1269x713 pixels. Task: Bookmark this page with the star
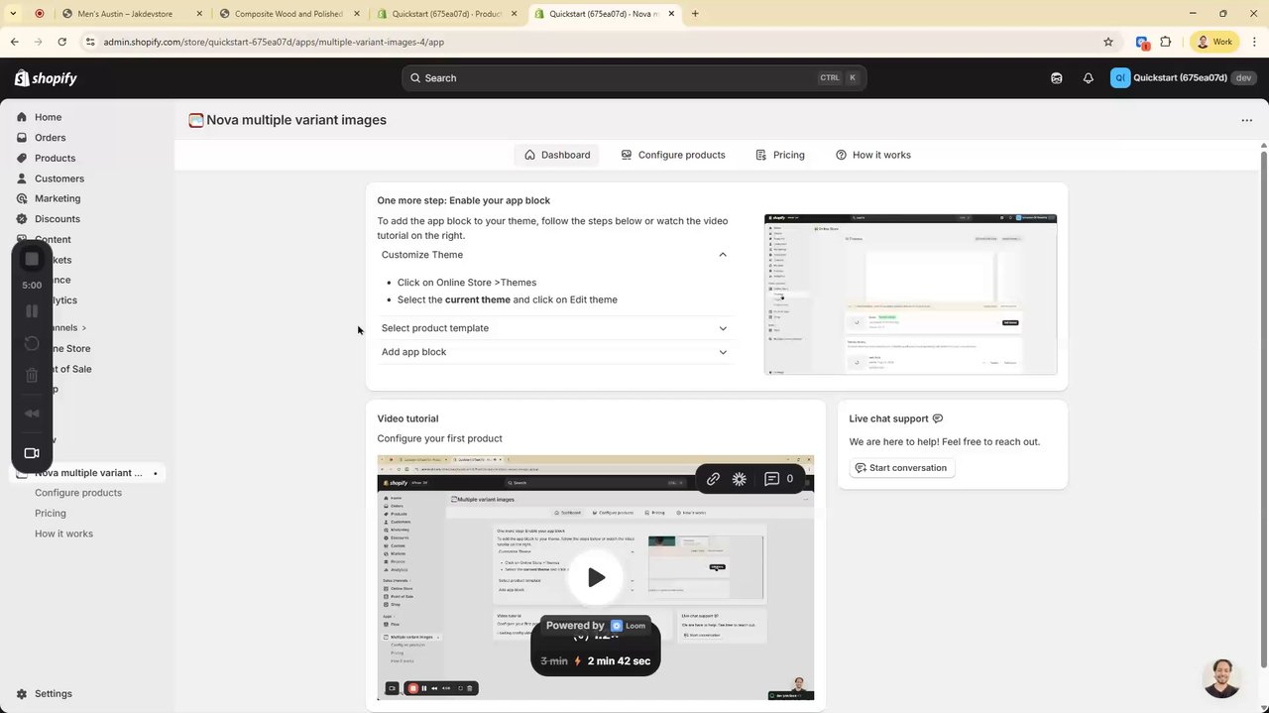pyautogui.click(x=1108, y=42)
